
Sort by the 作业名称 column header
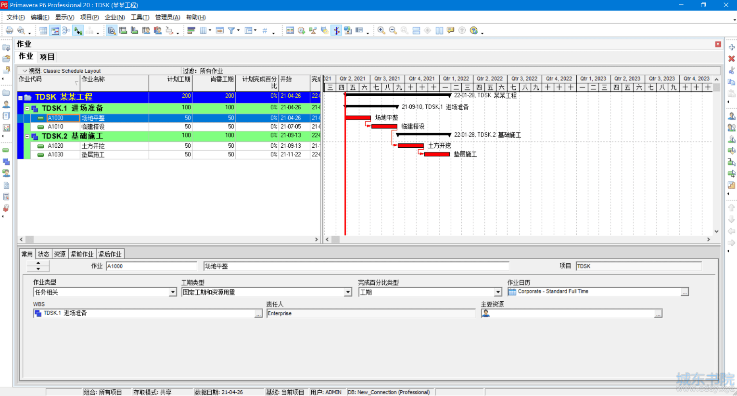point(114,83)
